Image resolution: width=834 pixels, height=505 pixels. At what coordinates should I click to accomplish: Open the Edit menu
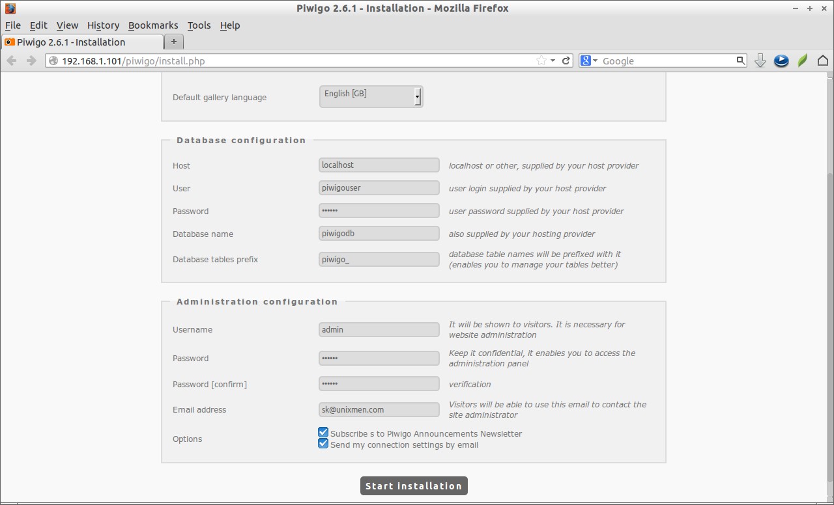point(38,25)
